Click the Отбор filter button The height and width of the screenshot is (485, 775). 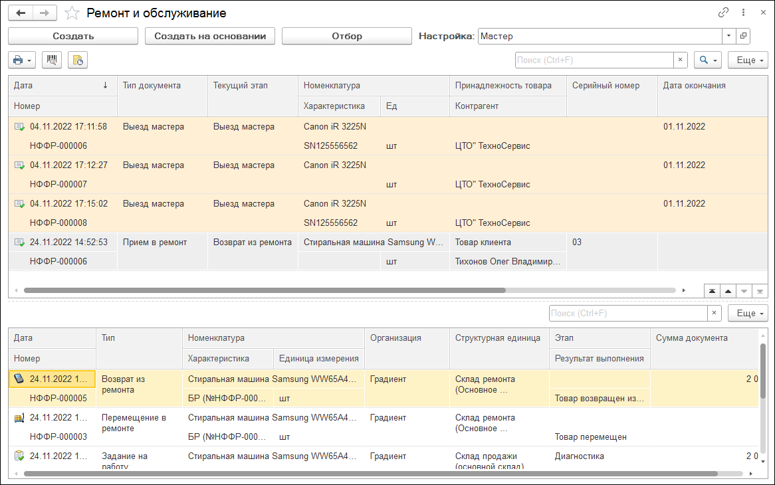tap(347, 36)
